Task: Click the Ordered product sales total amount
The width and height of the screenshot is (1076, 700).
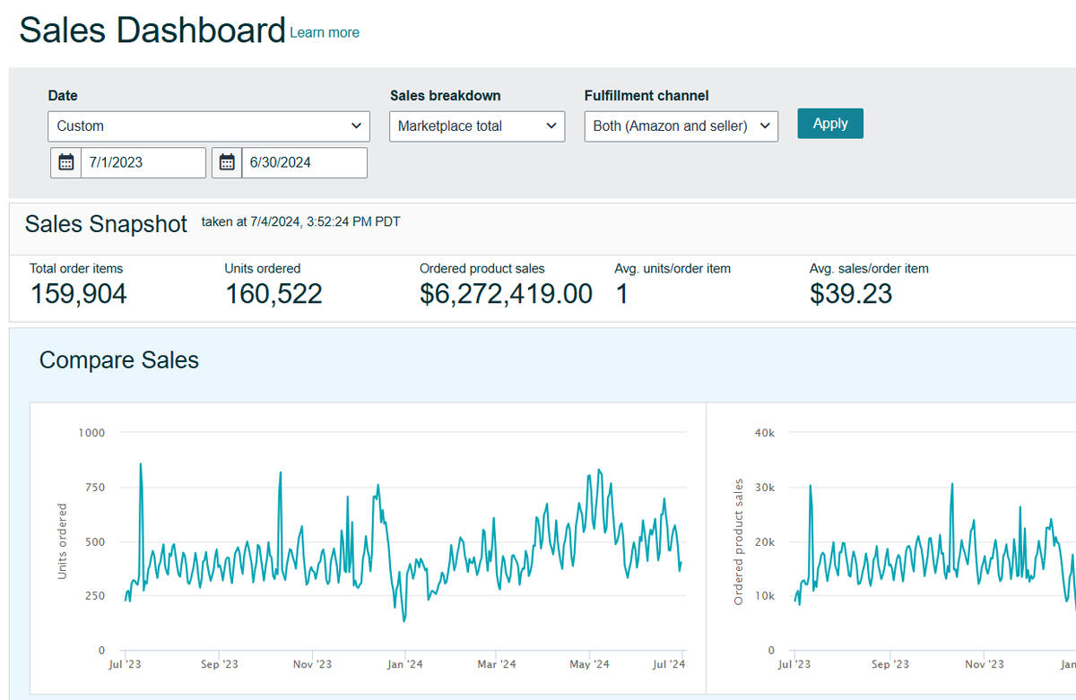Action: pos(506,294)
